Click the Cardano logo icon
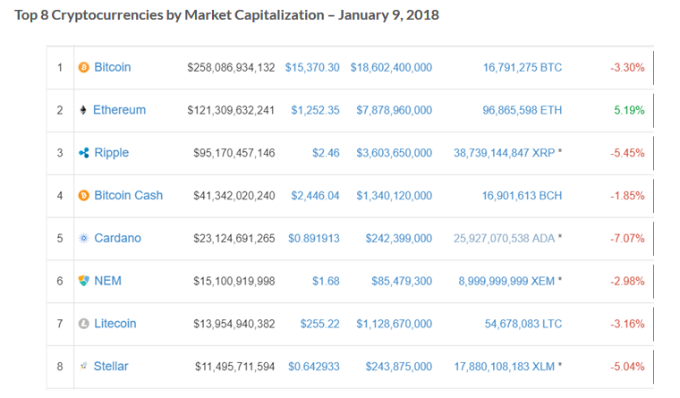 84,238
